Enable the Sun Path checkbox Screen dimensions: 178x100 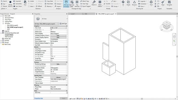[x=51, y=45]
